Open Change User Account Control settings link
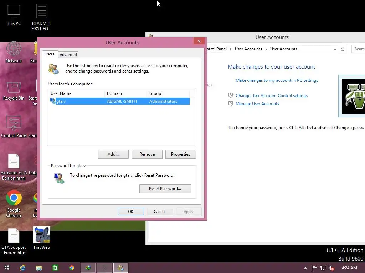The image size is (365, 273). click(271, 96)
